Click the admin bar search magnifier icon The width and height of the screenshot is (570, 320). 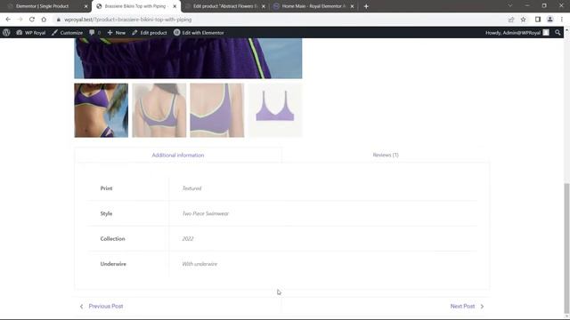558,33
